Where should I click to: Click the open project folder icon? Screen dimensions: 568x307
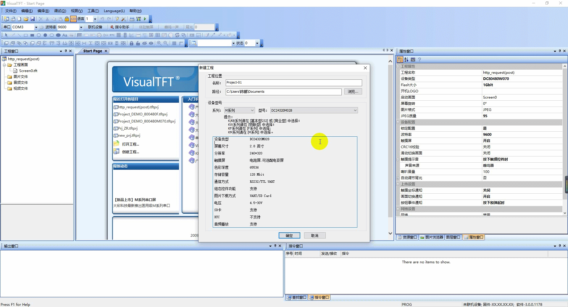pos(26,19)
